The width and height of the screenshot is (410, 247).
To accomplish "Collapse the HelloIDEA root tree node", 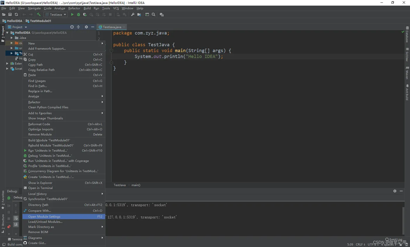I will (x=8, y=33).
